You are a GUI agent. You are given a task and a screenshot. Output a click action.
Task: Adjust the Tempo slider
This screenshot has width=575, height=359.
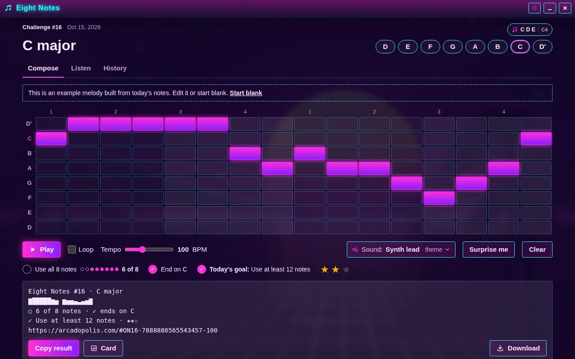point(149,250)
